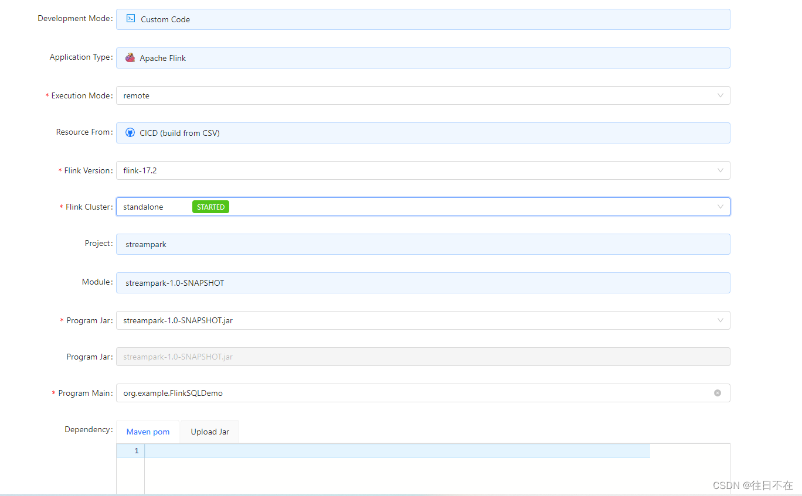Click the 'Development Mode:' label
802x496 pixels.
click(x=76, y=18)
